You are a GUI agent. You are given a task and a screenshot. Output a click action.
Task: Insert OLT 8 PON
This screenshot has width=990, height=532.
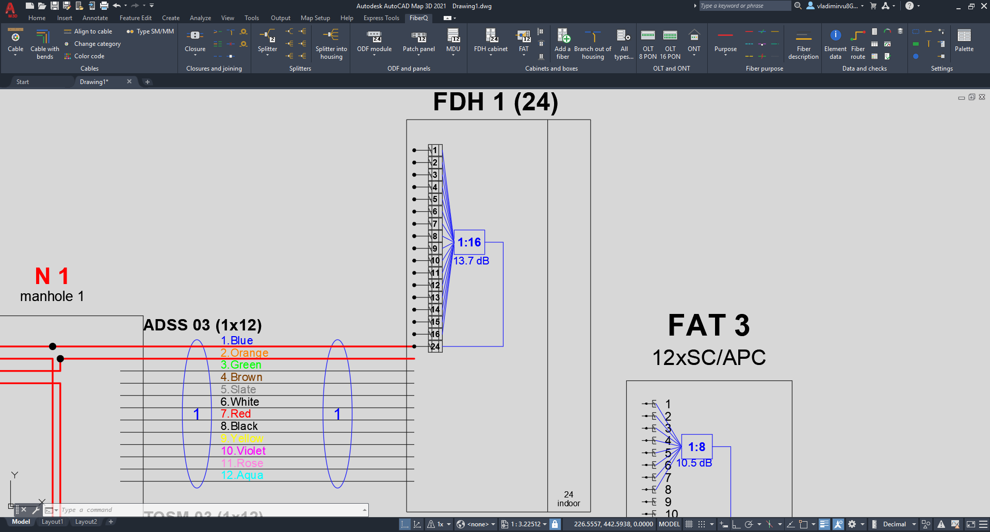648,44
